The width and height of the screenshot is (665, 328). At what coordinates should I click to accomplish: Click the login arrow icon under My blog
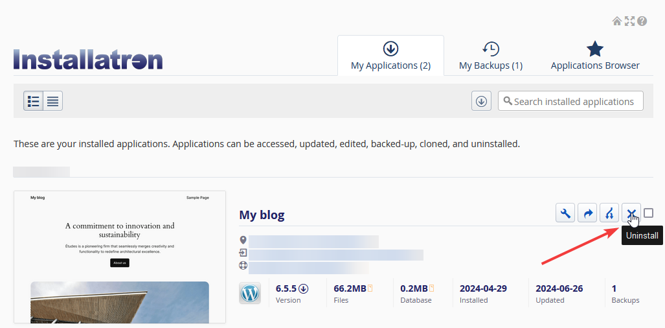coord(243,253)
